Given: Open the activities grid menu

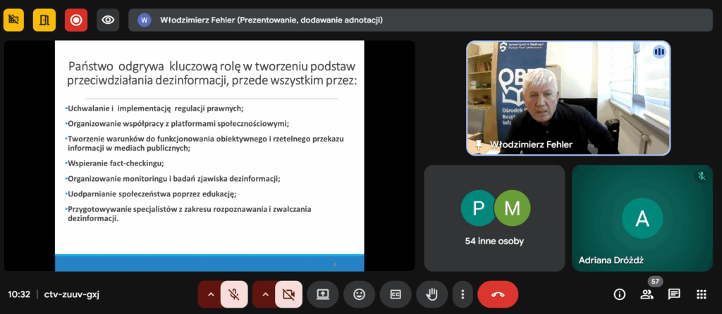Looking at the screenshot, I should click(702, 294).
